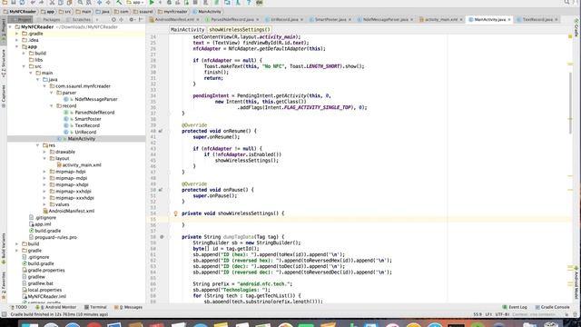The height and width of the screenshot is (327, 581).
Task: Expand the drawable folder node
Action: coord(44,152)
